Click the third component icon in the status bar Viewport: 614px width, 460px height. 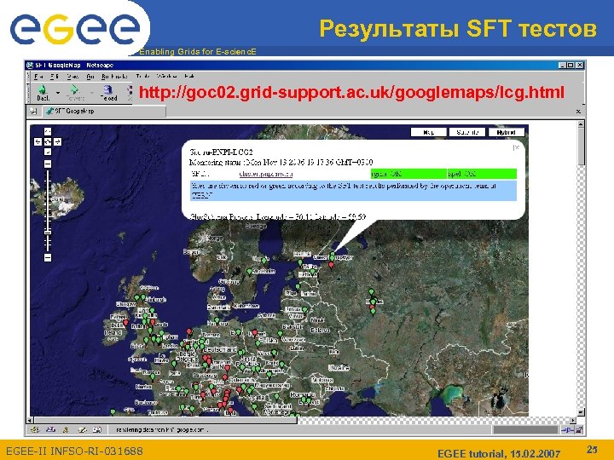[x=66, y=430]
